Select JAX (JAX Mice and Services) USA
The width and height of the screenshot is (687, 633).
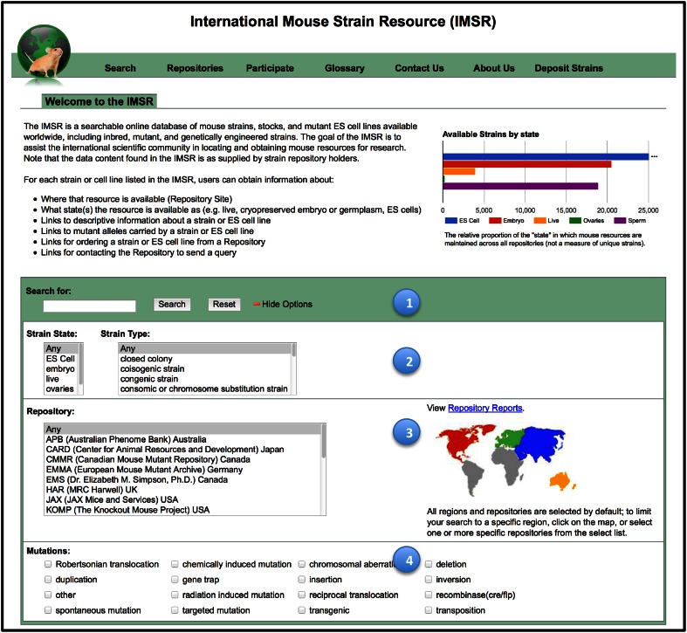point(182,499)
